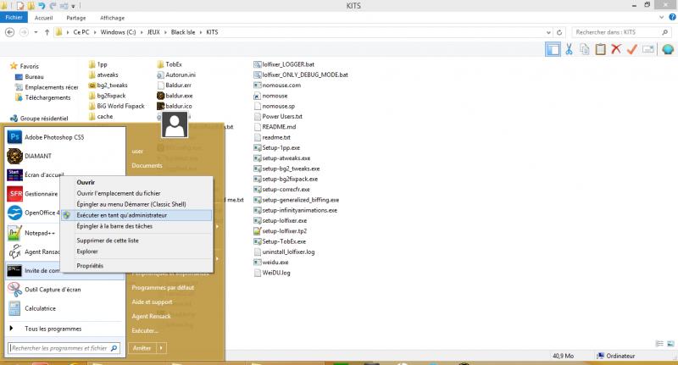Screen dimensions: 678x365
Task: Open Explorer help via blue question mark
Action: [x=672, y=17]
